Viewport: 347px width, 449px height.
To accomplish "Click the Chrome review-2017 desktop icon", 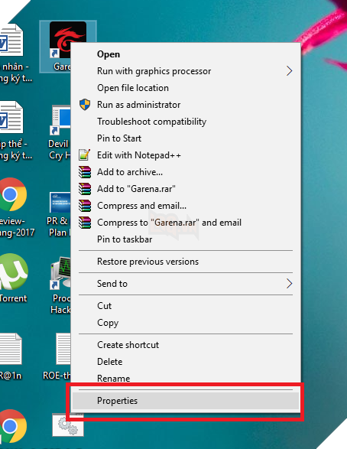I will (x=13, y=194).
